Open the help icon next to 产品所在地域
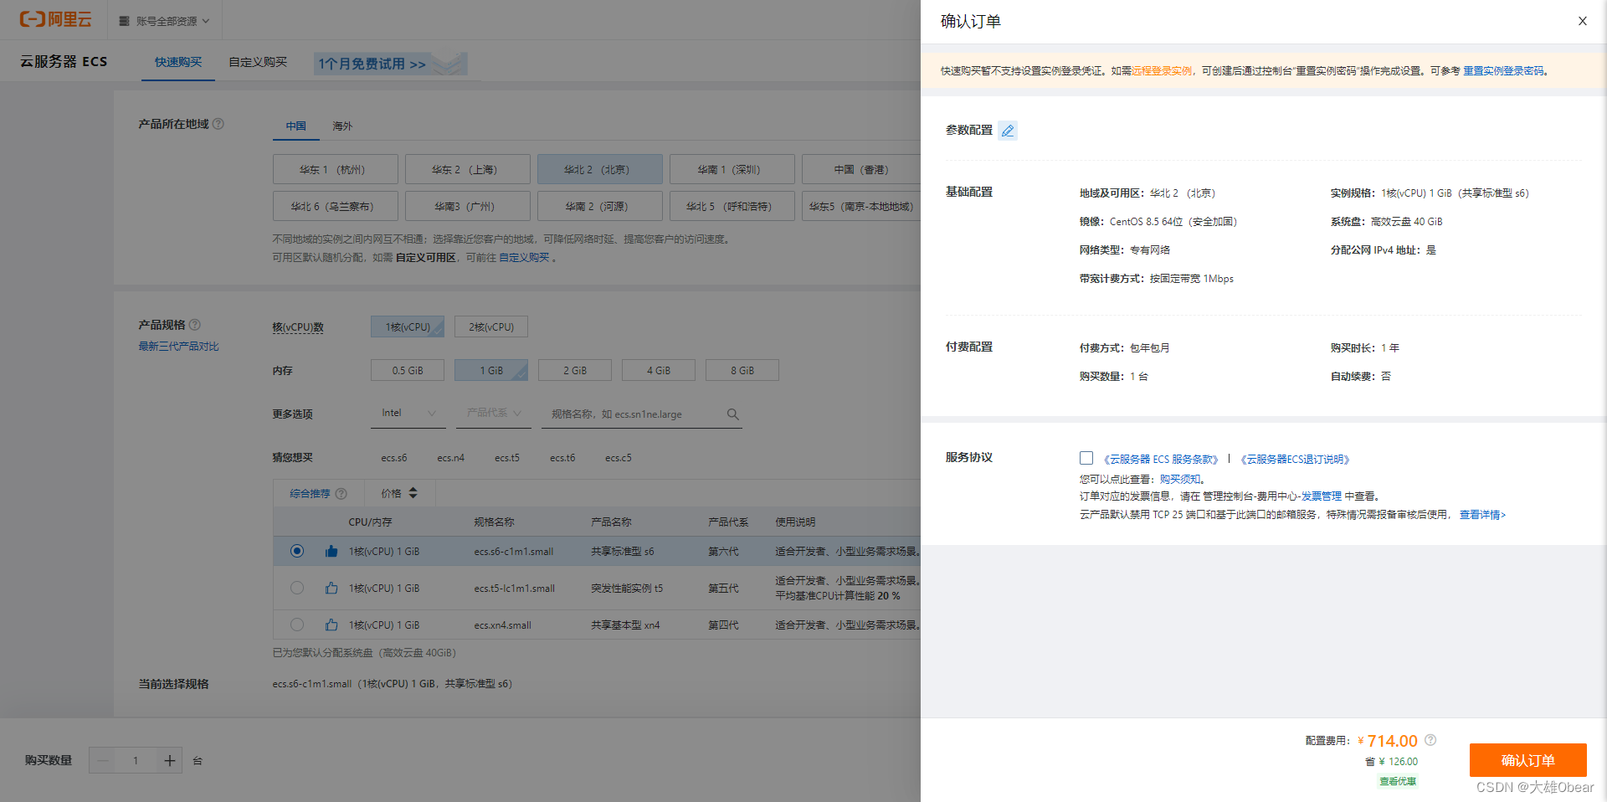Viewport: 1607px width, 802px height. 218,123
